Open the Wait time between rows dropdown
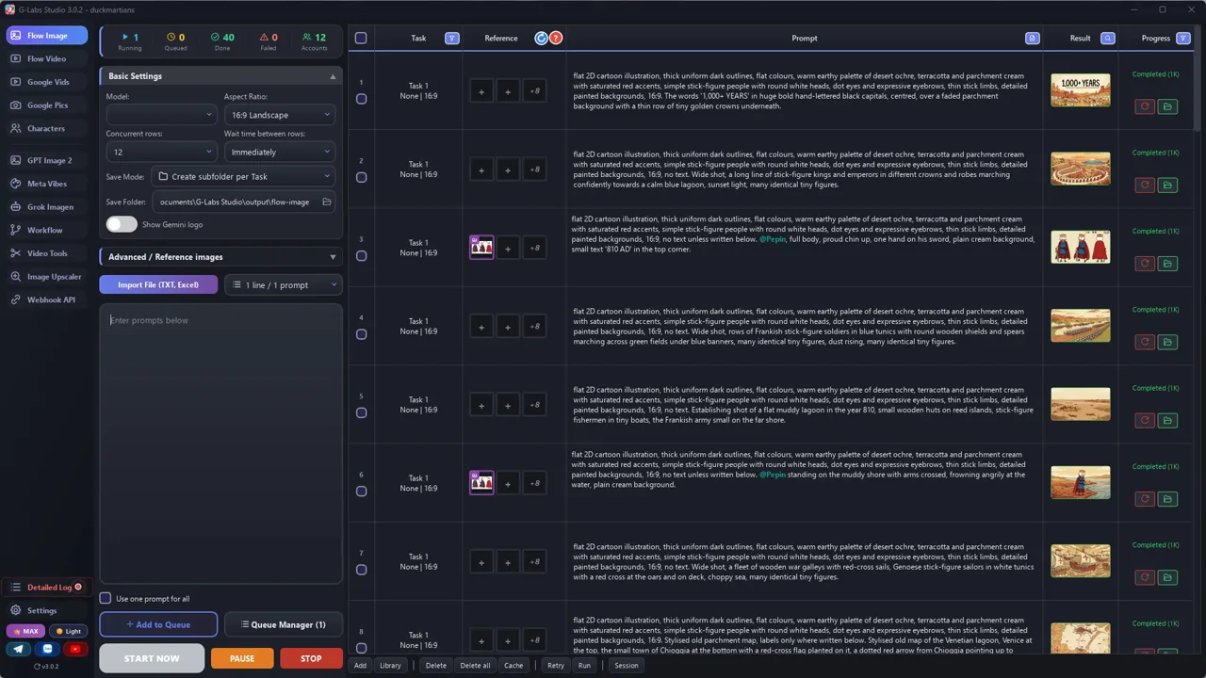The image size is (1206, 678). click(280, 152)
